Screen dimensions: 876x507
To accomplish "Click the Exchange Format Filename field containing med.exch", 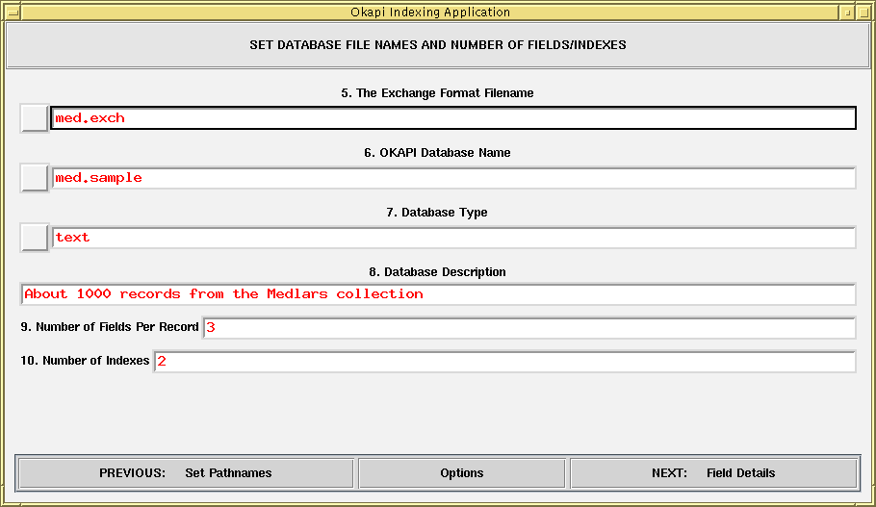I will (453, 117).
